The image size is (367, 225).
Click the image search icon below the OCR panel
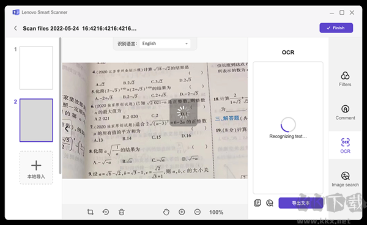270,203
